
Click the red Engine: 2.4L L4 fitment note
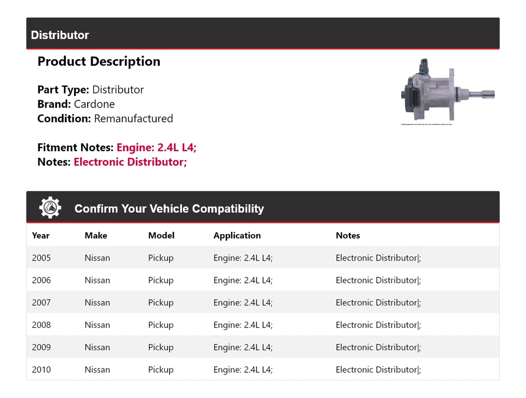pyautogui.click(x=156, y=147)
